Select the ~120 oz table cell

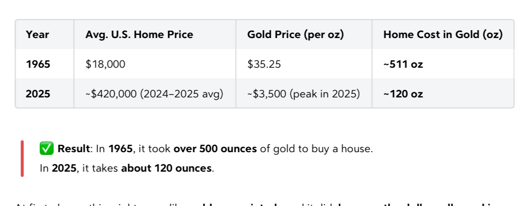click(x=403, y=94)
